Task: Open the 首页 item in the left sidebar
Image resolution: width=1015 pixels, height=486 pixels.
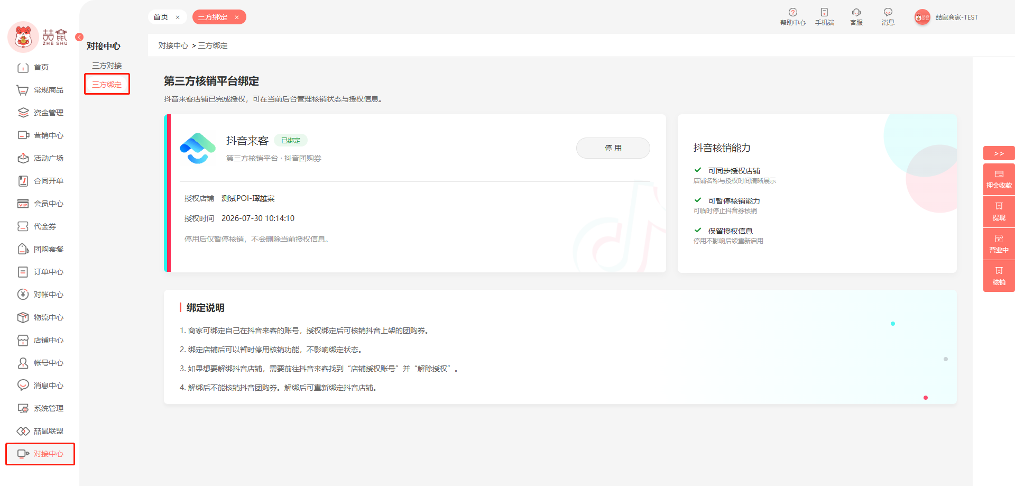Action: pyautogui.click(x=40, y=67)
